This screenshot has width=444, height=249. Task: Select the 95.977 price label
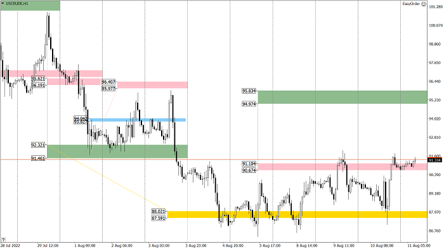pyautogui.click(x=108, y=88)
